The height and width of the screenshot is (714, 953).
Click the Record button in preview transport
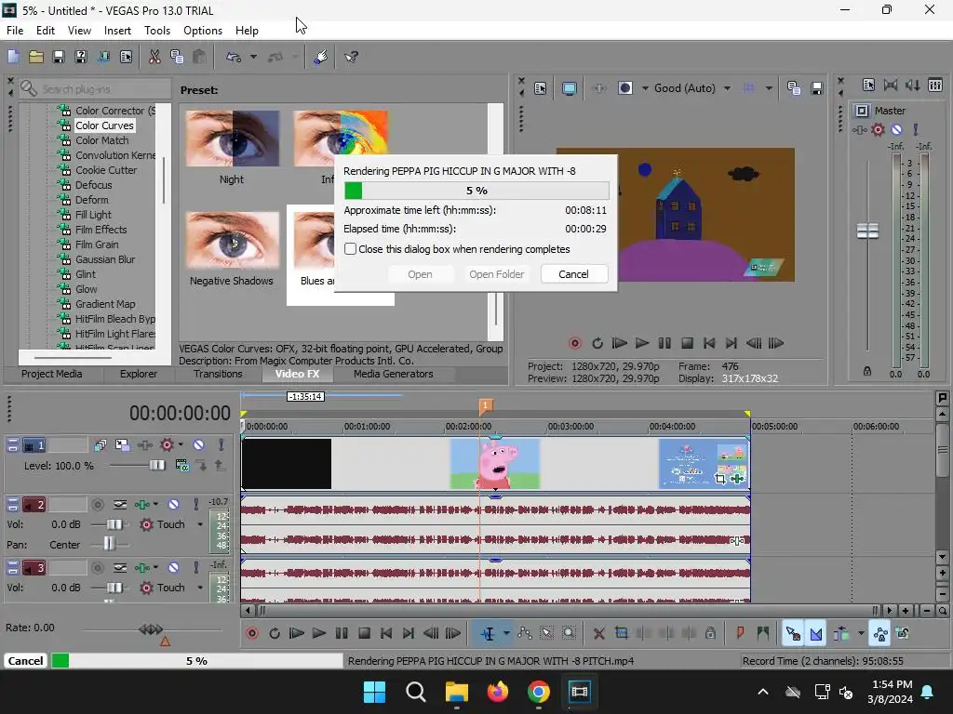click(x=574, y=344)
